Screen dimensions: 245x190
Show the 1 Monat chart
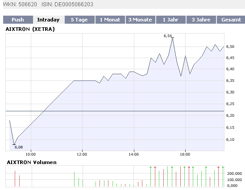(x=110, y=20)
